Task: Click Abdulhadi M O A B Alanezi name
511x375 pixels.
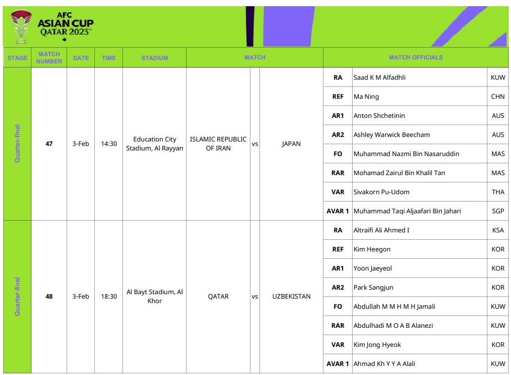Action: coord(393,326)
